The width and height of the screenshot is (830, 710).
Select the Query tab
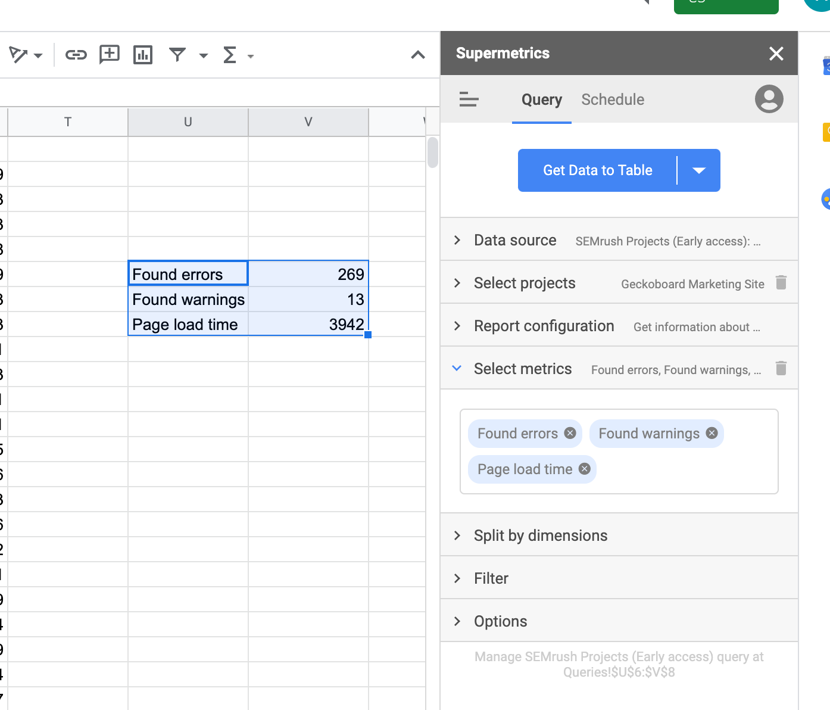pyautogui.click(x=541, y=99)
